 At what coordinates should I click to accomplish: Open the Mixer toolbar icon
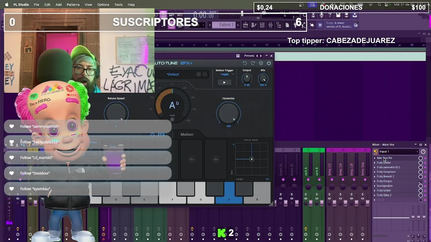click(x=270, y=25)
